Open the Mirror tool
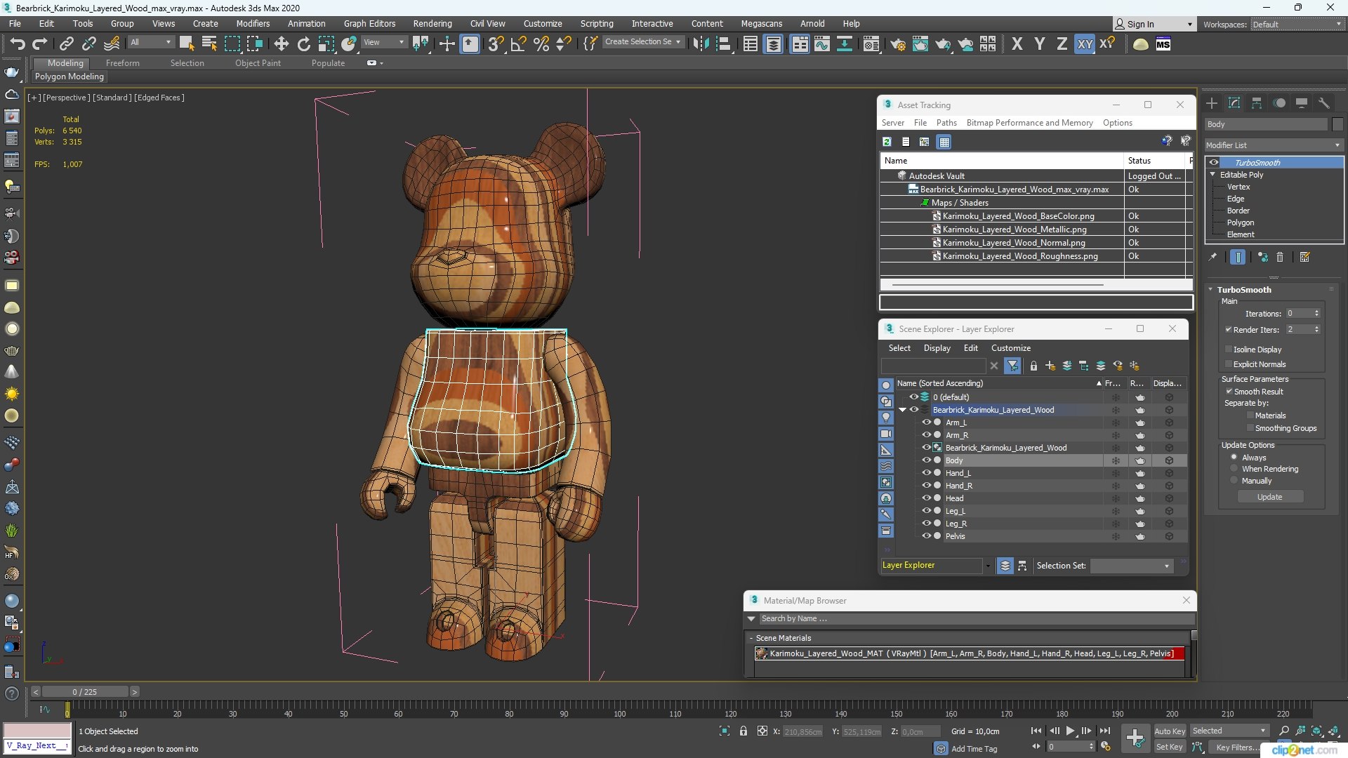Viewport: 1348px width, 758px height. [700, 44]
